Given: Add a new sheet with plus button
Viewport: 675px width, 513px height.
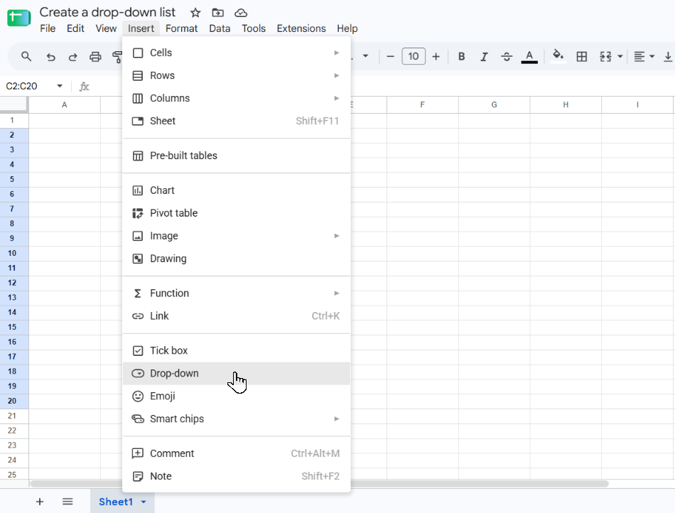Looking at the screenshot, I should [x=40, y=502].
